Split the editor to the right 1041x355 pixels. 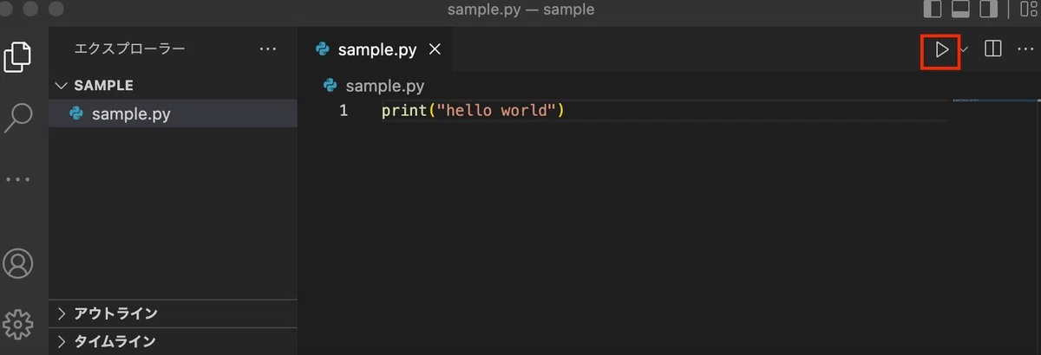[993, 49]
